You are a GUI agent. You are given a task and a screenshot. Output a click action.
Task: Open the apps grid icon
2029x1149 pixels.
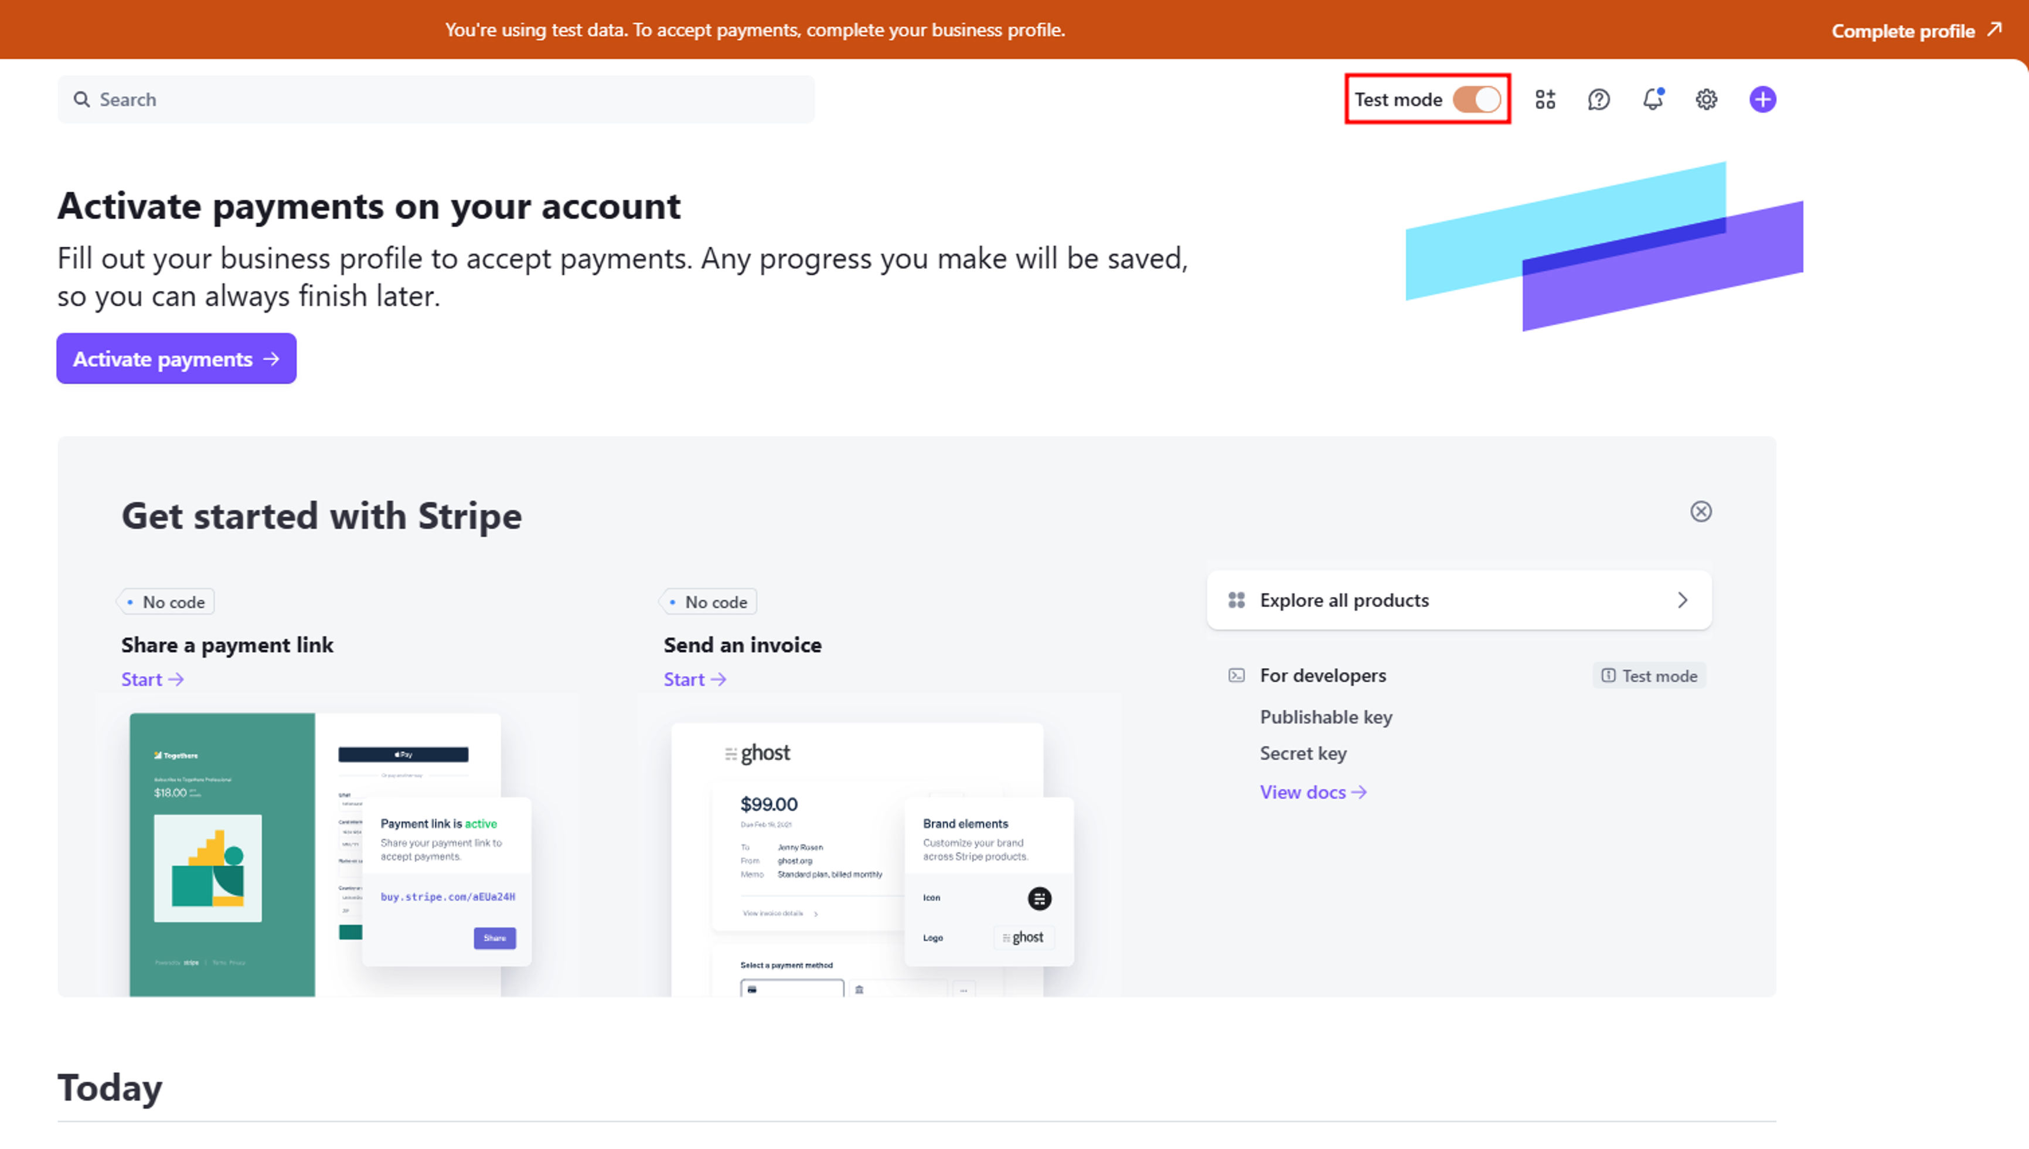pos(1544,100)
